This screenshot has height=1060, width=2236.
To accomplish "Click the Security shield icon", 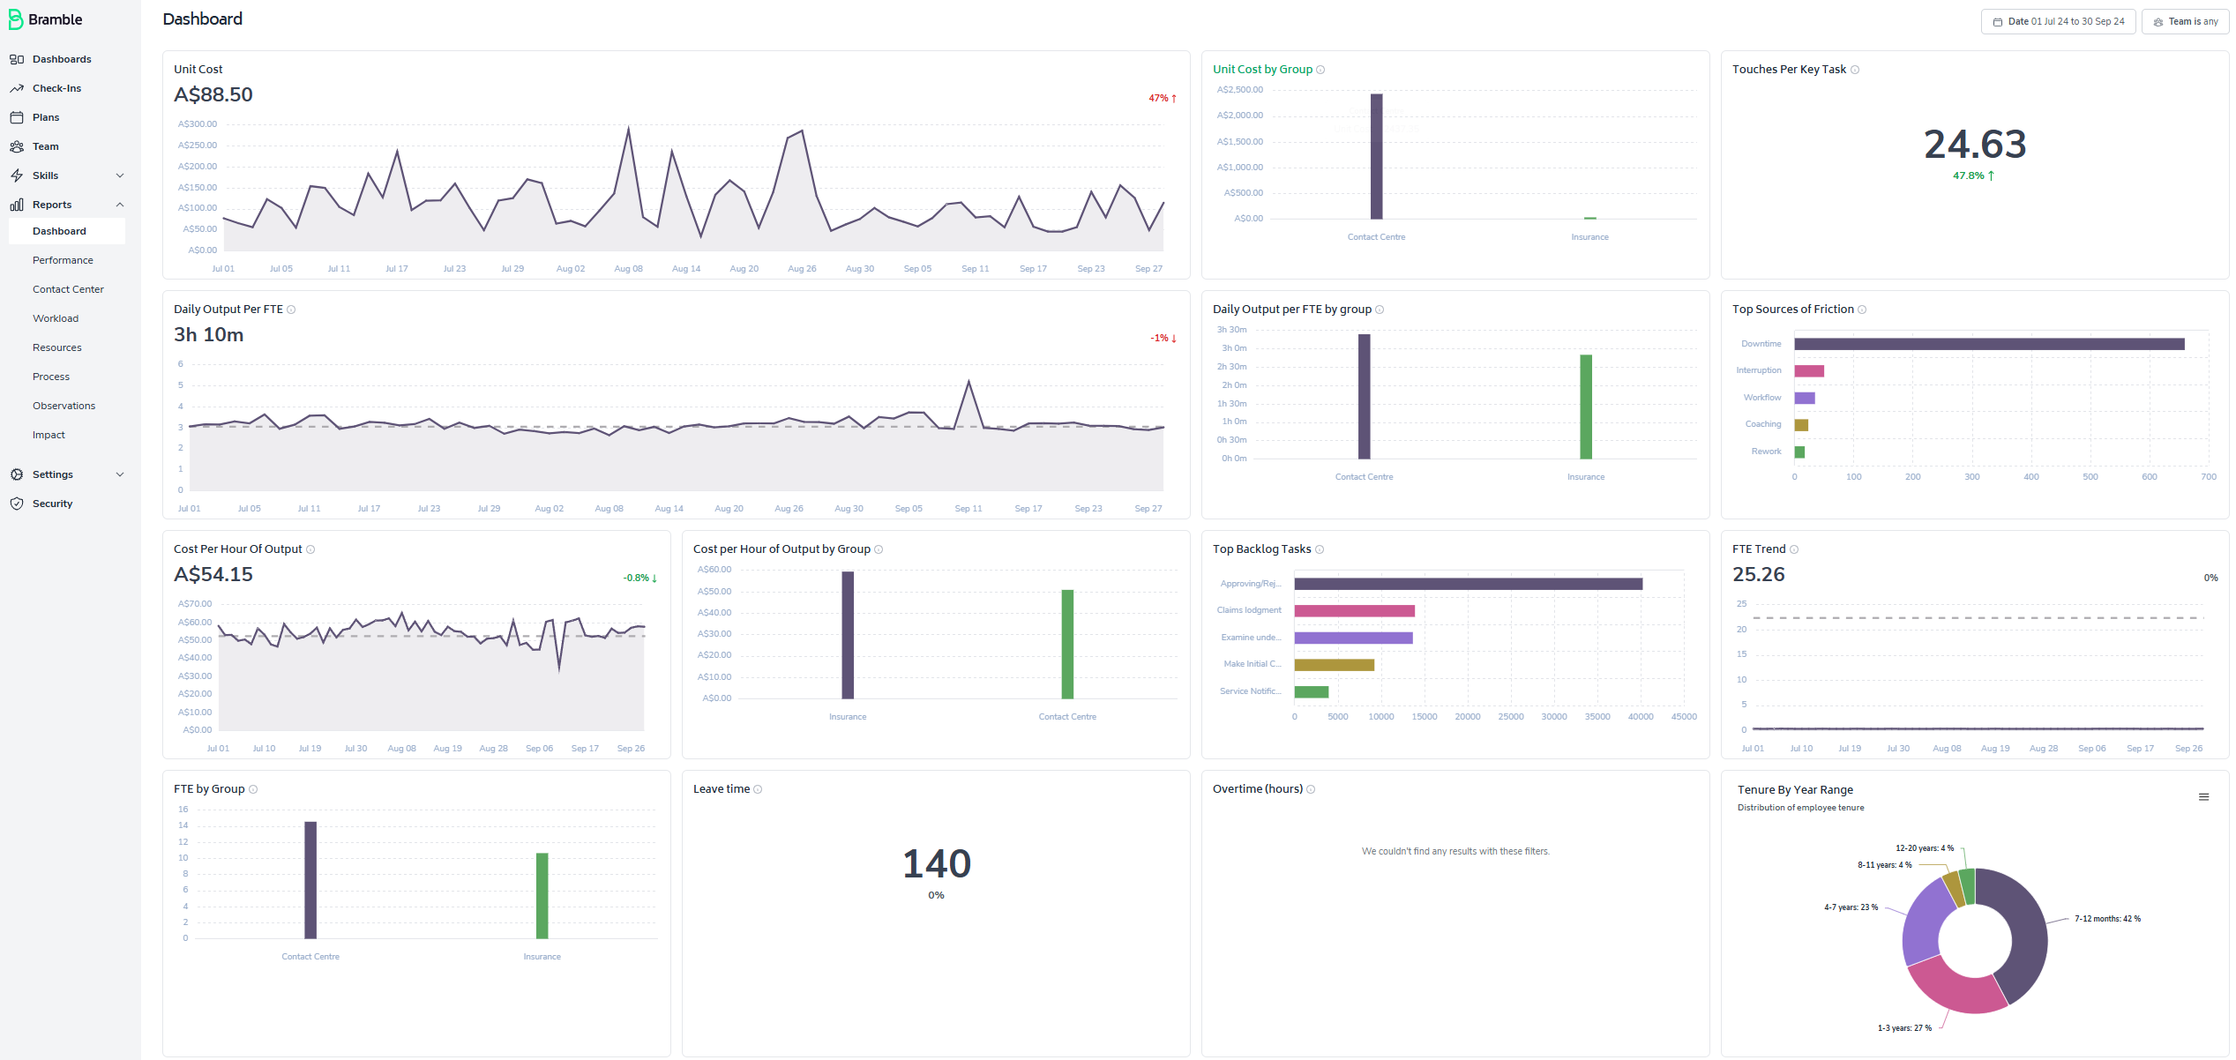I will click(17, 504).
